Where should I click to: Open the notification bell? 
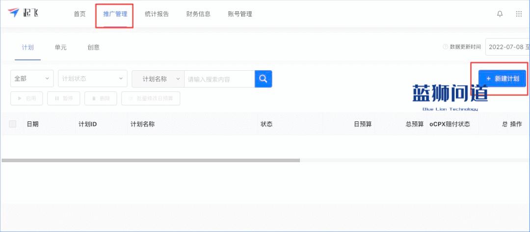pos(500,14)
